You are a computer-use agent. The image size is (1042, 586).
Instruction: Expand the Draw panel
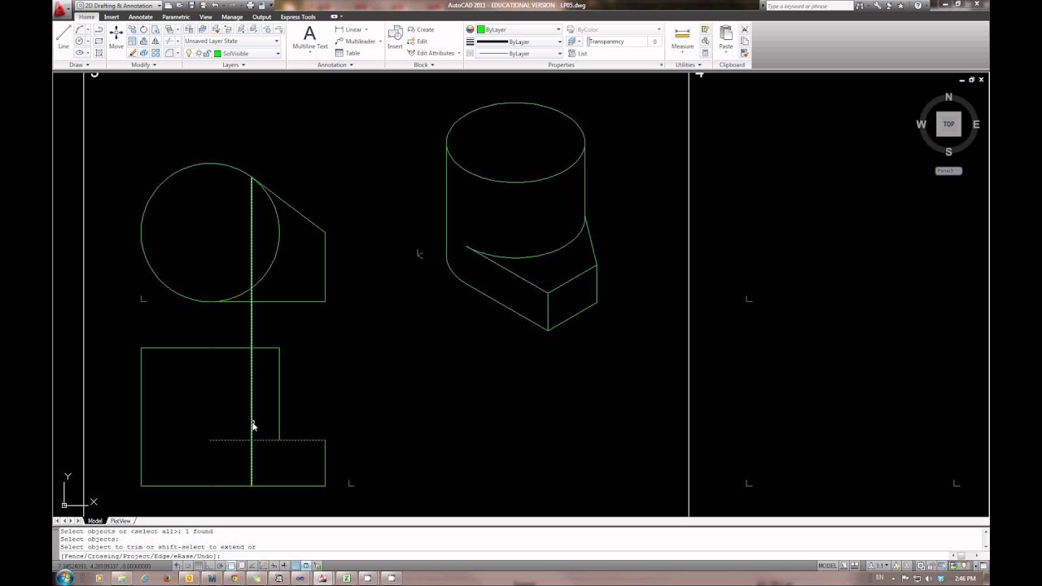coord(78,64)
